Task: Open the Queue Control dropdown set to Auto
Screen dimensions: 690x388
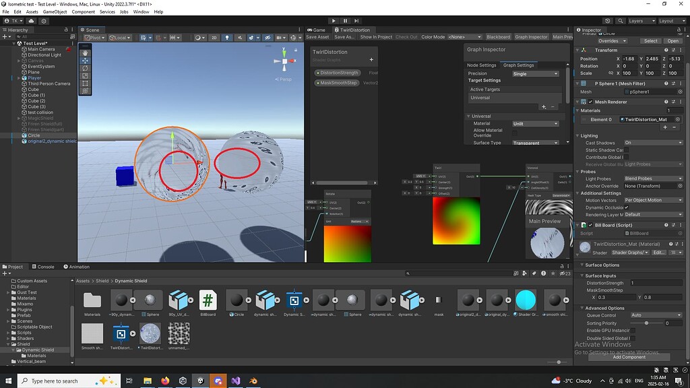Action: click(x=657, y=314)
